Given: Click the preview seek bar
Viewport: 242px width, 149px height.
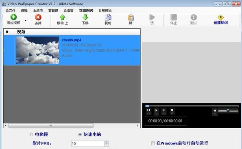Looking at the screenshot, I should pyautogui.click(x=192, y=106).
